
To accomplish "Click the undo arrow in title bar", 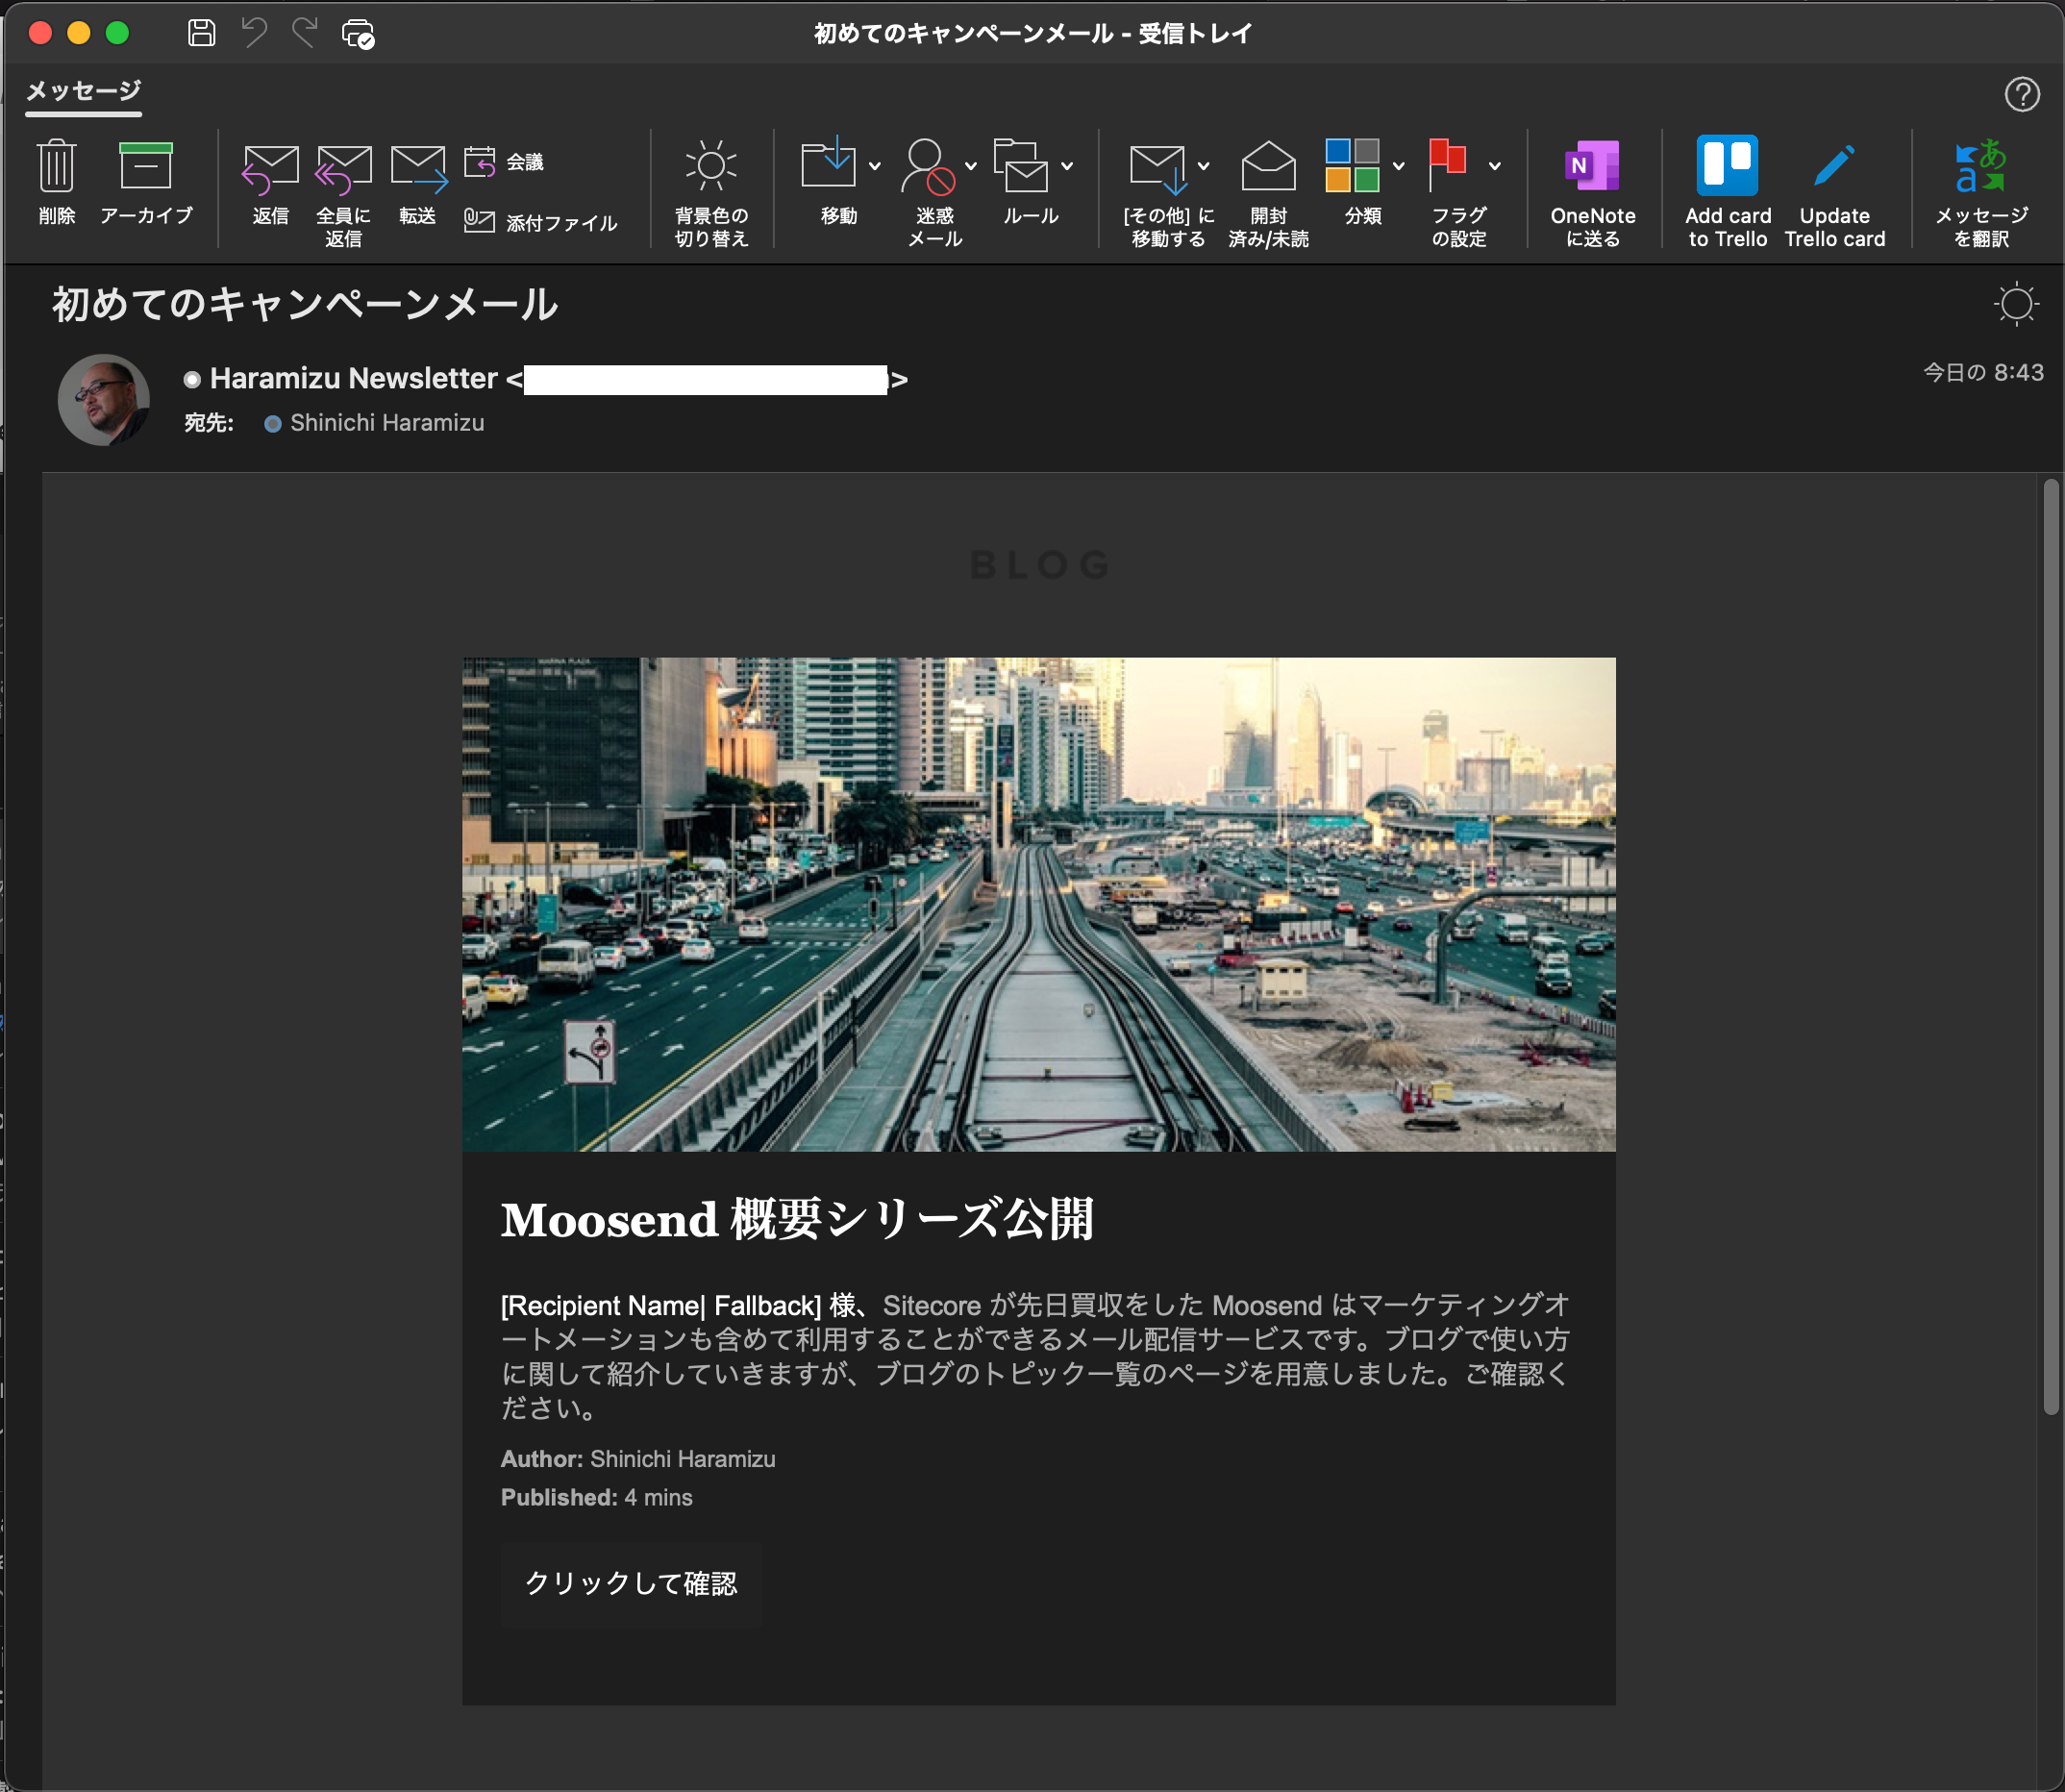I will pos(254,33).
